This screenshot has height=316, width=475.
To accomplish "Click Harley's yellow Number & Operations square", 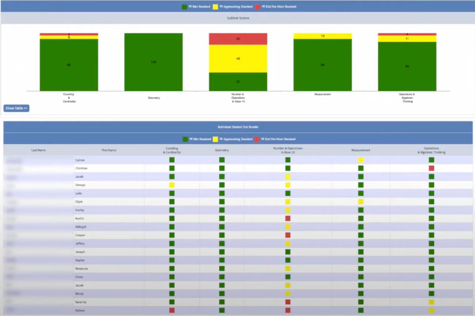I will 288,210.
